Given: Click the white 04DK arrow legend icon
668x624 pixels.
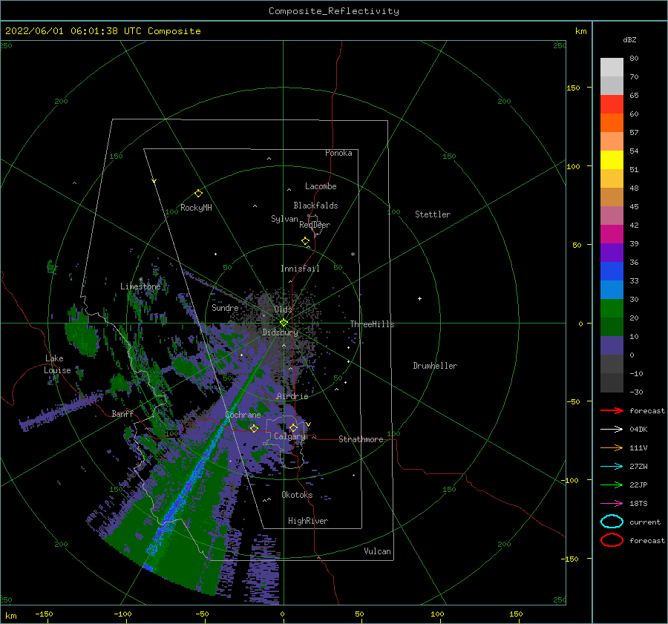Looking at the screenshot, I should click(x=612, y=429).
